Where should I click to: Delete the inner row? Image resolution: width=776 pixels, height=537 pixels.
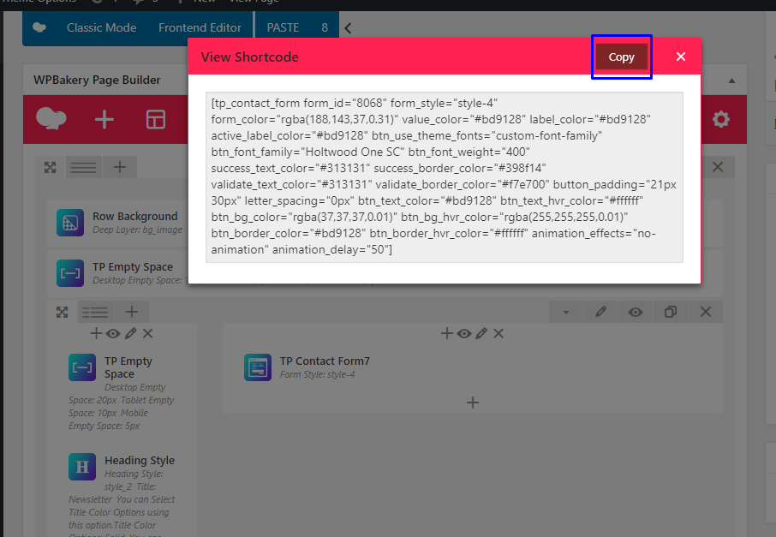[x=706, y=312]
